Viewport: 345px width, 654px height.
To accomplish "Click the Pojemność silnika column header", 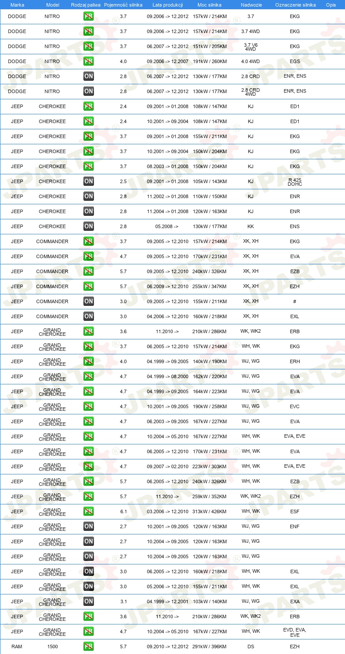I will 123,5.
